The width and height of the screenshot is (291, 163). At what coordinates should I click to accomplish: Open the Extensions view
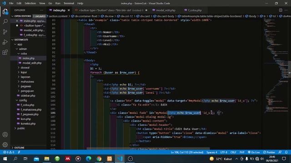[x=5, y=53]
